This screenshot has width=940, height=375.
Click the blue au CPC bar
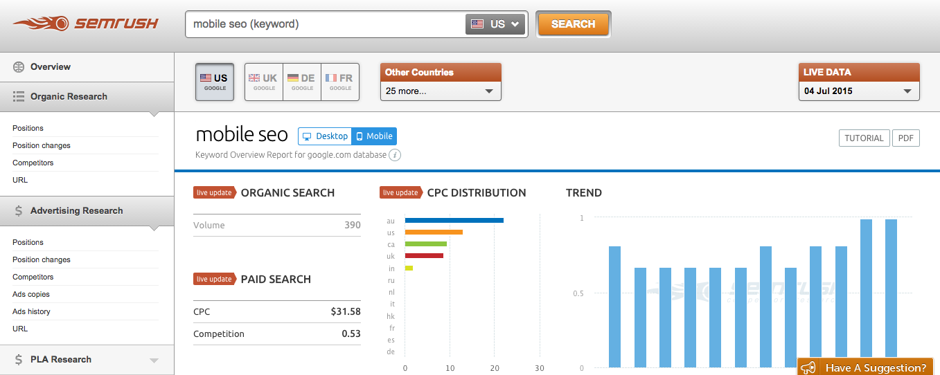pyautogui.click(x=454, y=221)
